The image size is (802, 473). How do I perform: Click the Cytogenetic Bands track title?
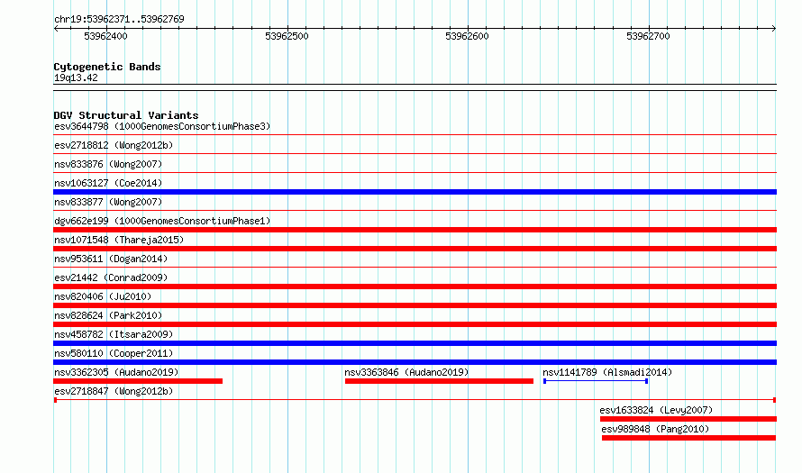point(107,67)
